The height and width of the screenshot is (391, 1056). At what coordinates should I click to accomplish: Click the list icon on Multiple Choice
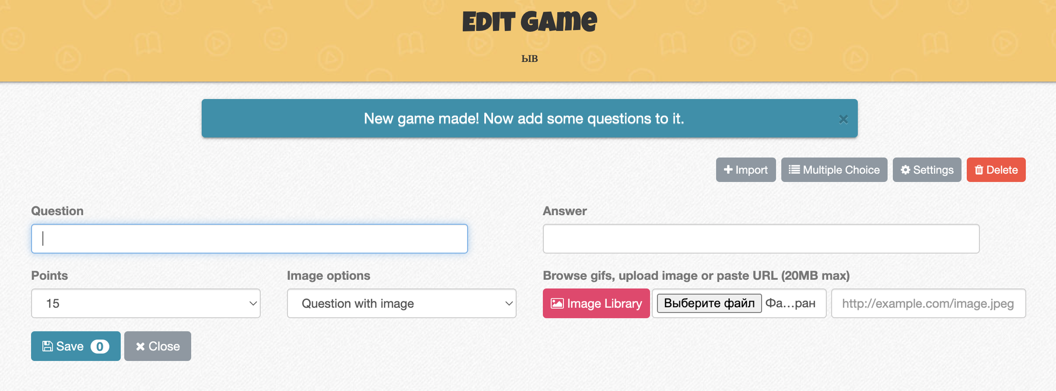click(794, 170)
